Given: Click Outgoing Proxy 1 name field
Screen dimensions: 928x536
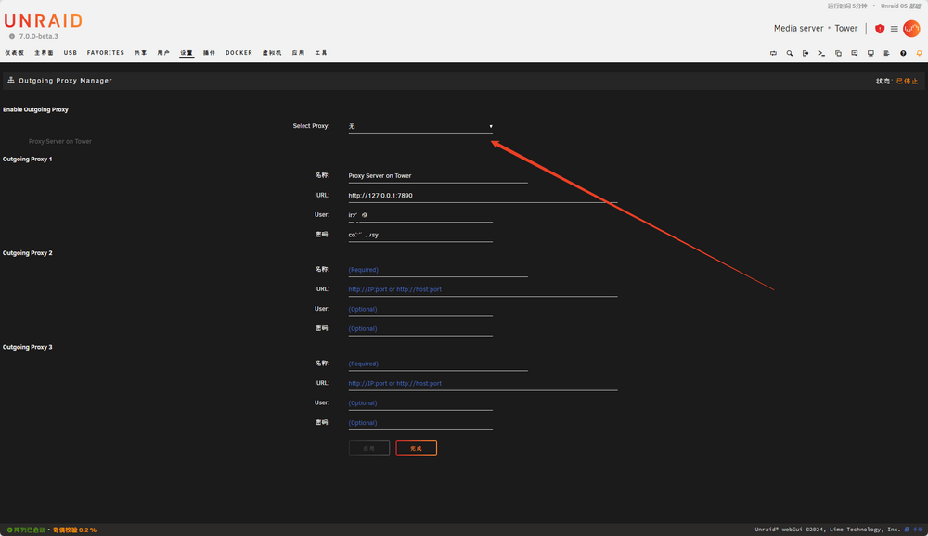Looking at the screenshot, I should 438,176.
